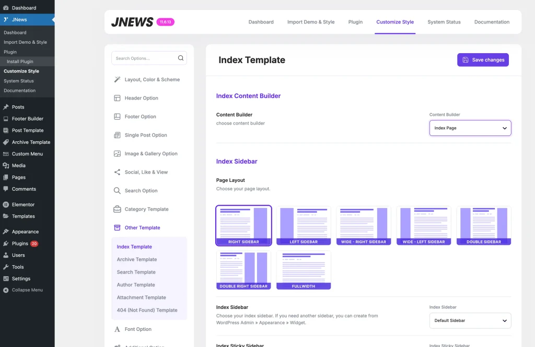535x347 pixels.
Task: Click the Category Template briefcase icon
Action: (117, 209)
